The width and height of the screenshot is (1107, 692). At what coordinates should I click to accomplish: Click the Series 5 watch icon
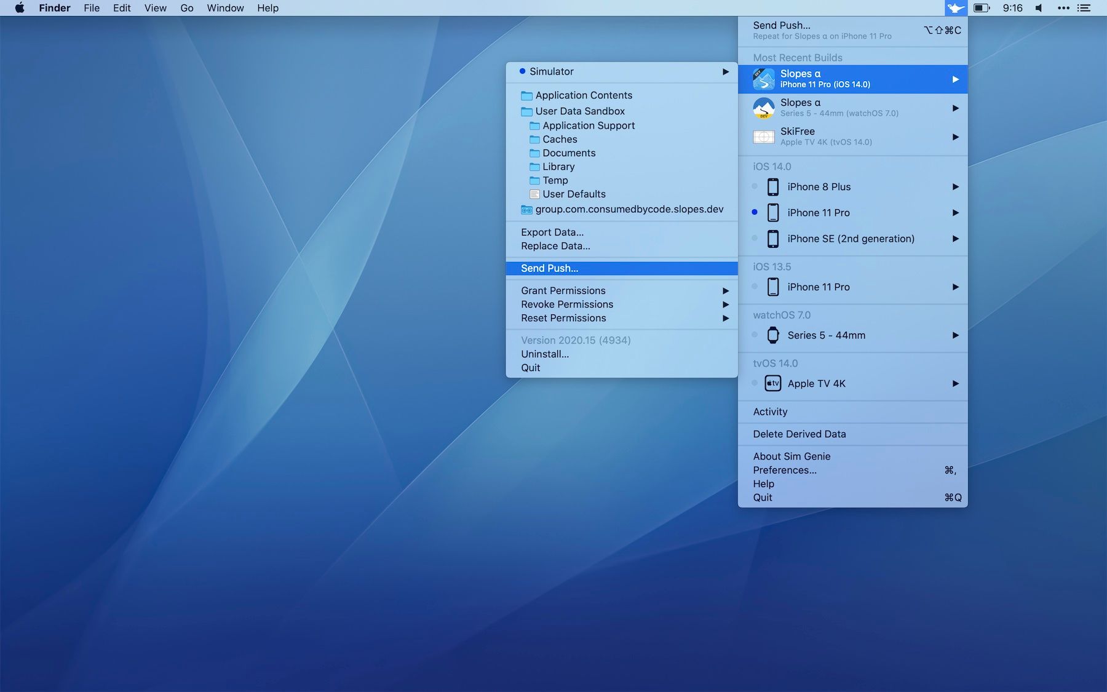point(773,335)
